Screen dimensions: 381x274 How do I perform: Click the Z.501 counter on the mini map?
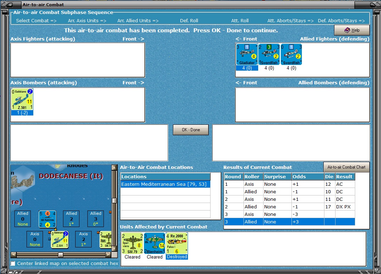[60, 240]
